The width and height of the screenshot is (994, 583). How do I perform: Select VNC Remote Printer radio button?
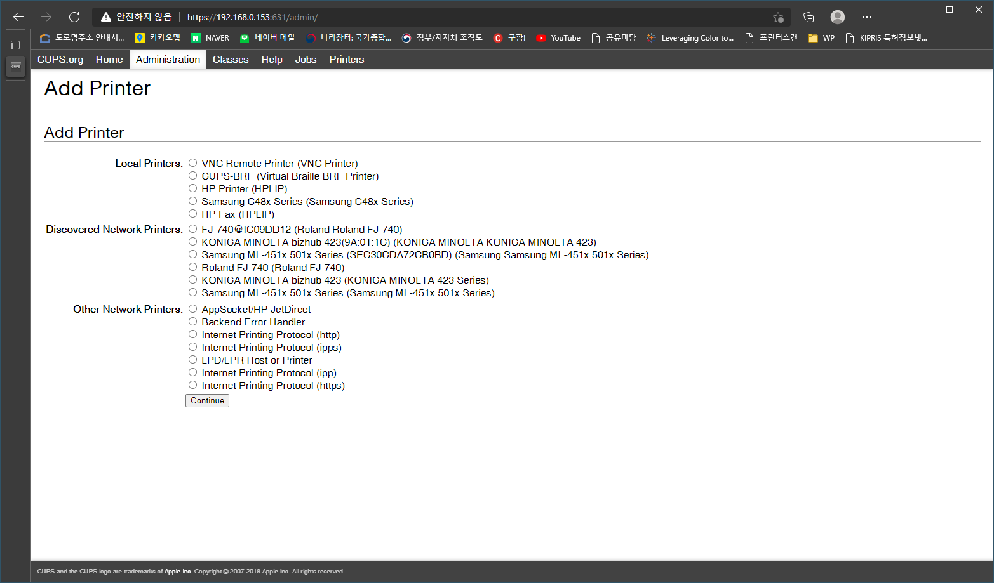(192, 163)
